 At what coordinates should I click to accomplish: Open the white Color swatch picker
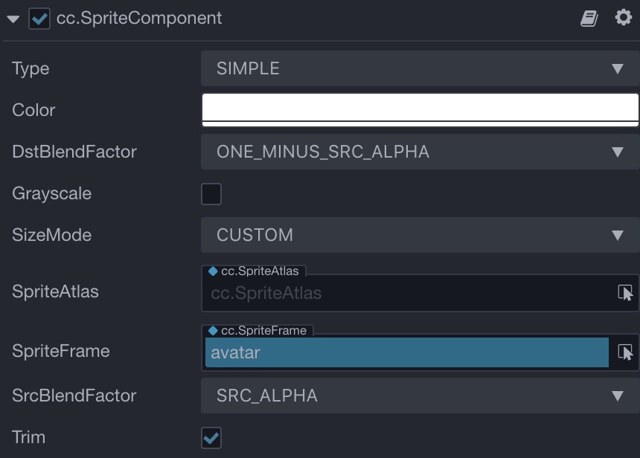(420, 109)
